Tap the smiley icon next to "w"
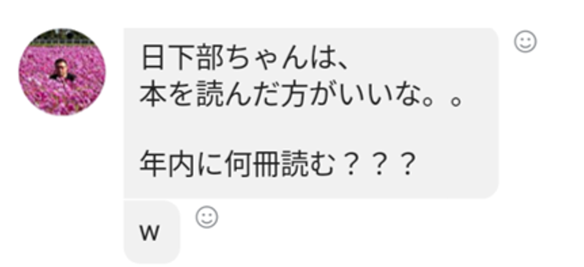The image size is (584, 267). [207, 217]
